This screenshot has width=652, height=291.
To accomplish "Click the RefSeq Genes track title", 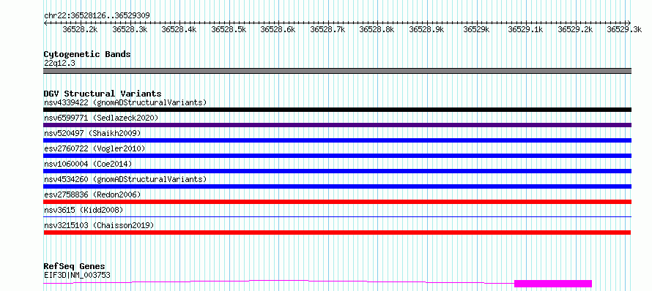I will 75,266.
